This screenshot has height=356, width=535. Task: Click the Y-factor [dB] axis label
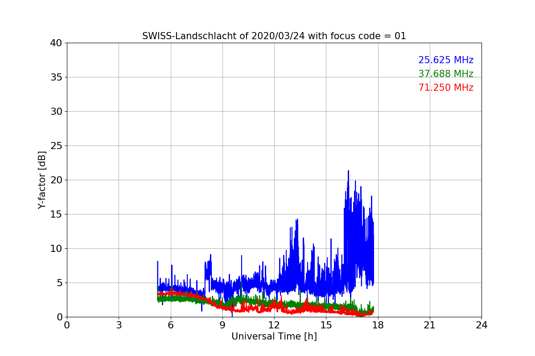(x=42, y=180)
